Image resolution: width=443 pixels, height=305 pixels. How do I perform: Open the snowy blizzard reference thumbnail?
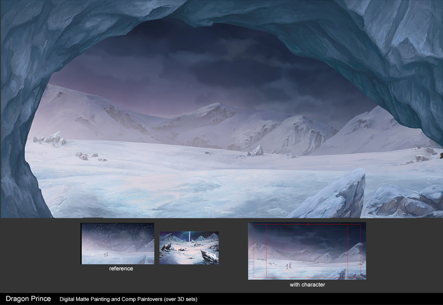[x=118, y=244]
